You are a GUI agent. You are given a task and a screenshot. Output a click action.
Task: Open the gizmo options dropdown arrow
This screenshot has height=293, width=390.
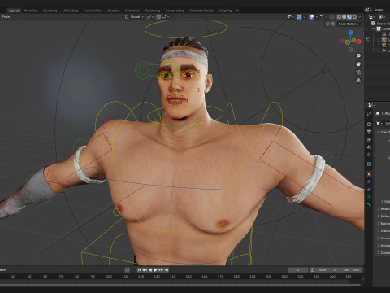pos(304,17)
